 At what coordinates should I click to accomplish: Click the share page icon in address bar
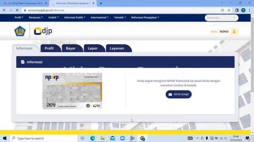[222, 10]
